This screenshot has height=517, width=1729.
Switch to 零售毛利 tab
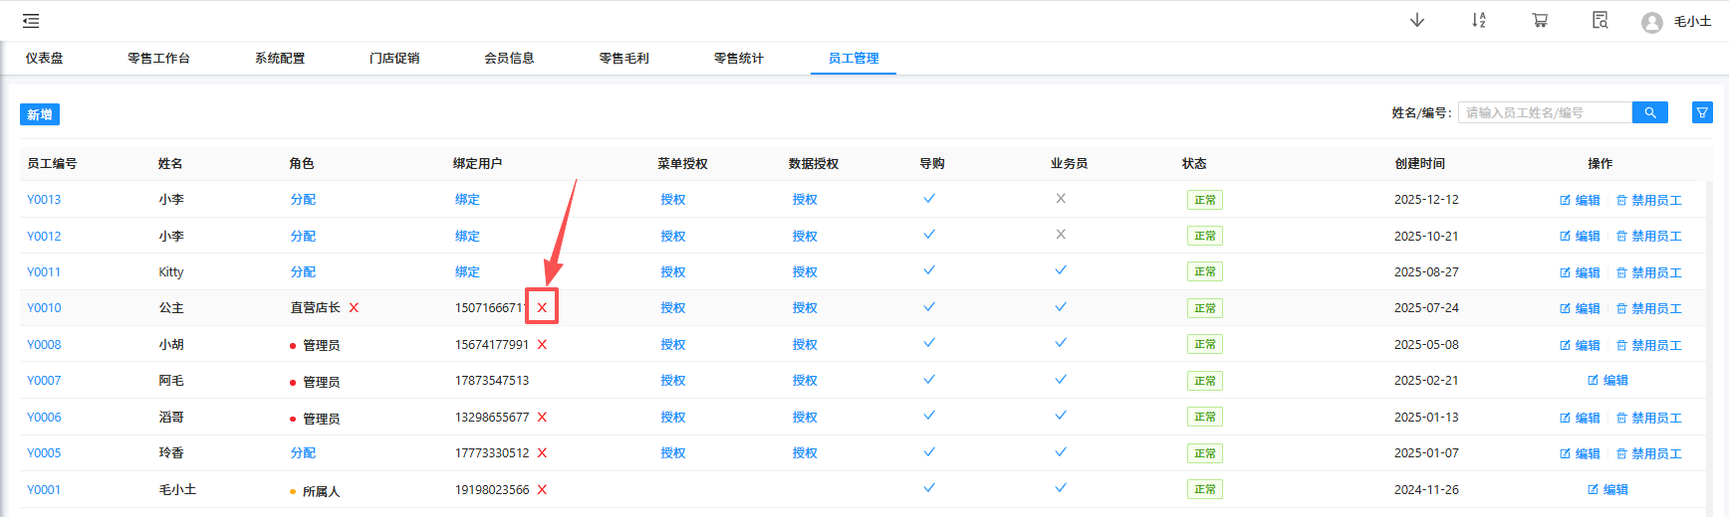[623, 58]
